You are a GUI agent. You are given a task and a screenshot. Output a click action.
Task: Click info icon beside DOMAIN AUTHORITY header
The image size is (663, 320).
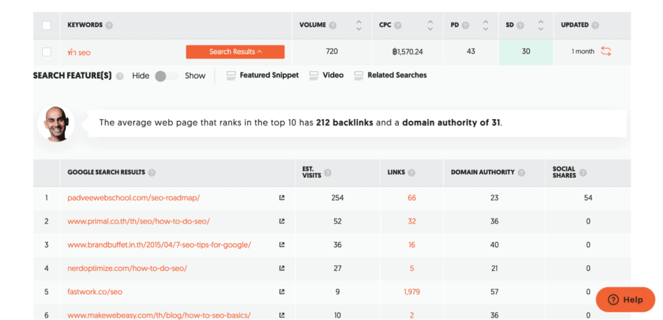click(522, 173)
